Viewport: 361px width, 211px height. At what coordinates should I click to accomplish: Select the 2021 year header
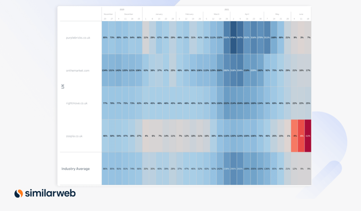pos(227,9)
